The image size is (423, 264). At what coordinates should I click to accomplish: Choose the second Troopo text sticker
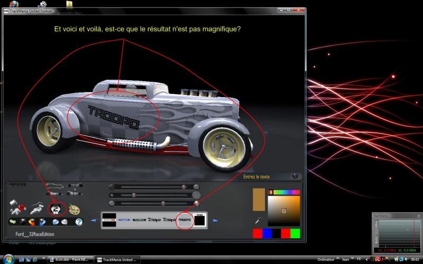pyautogui.click(x=169, y=220)
